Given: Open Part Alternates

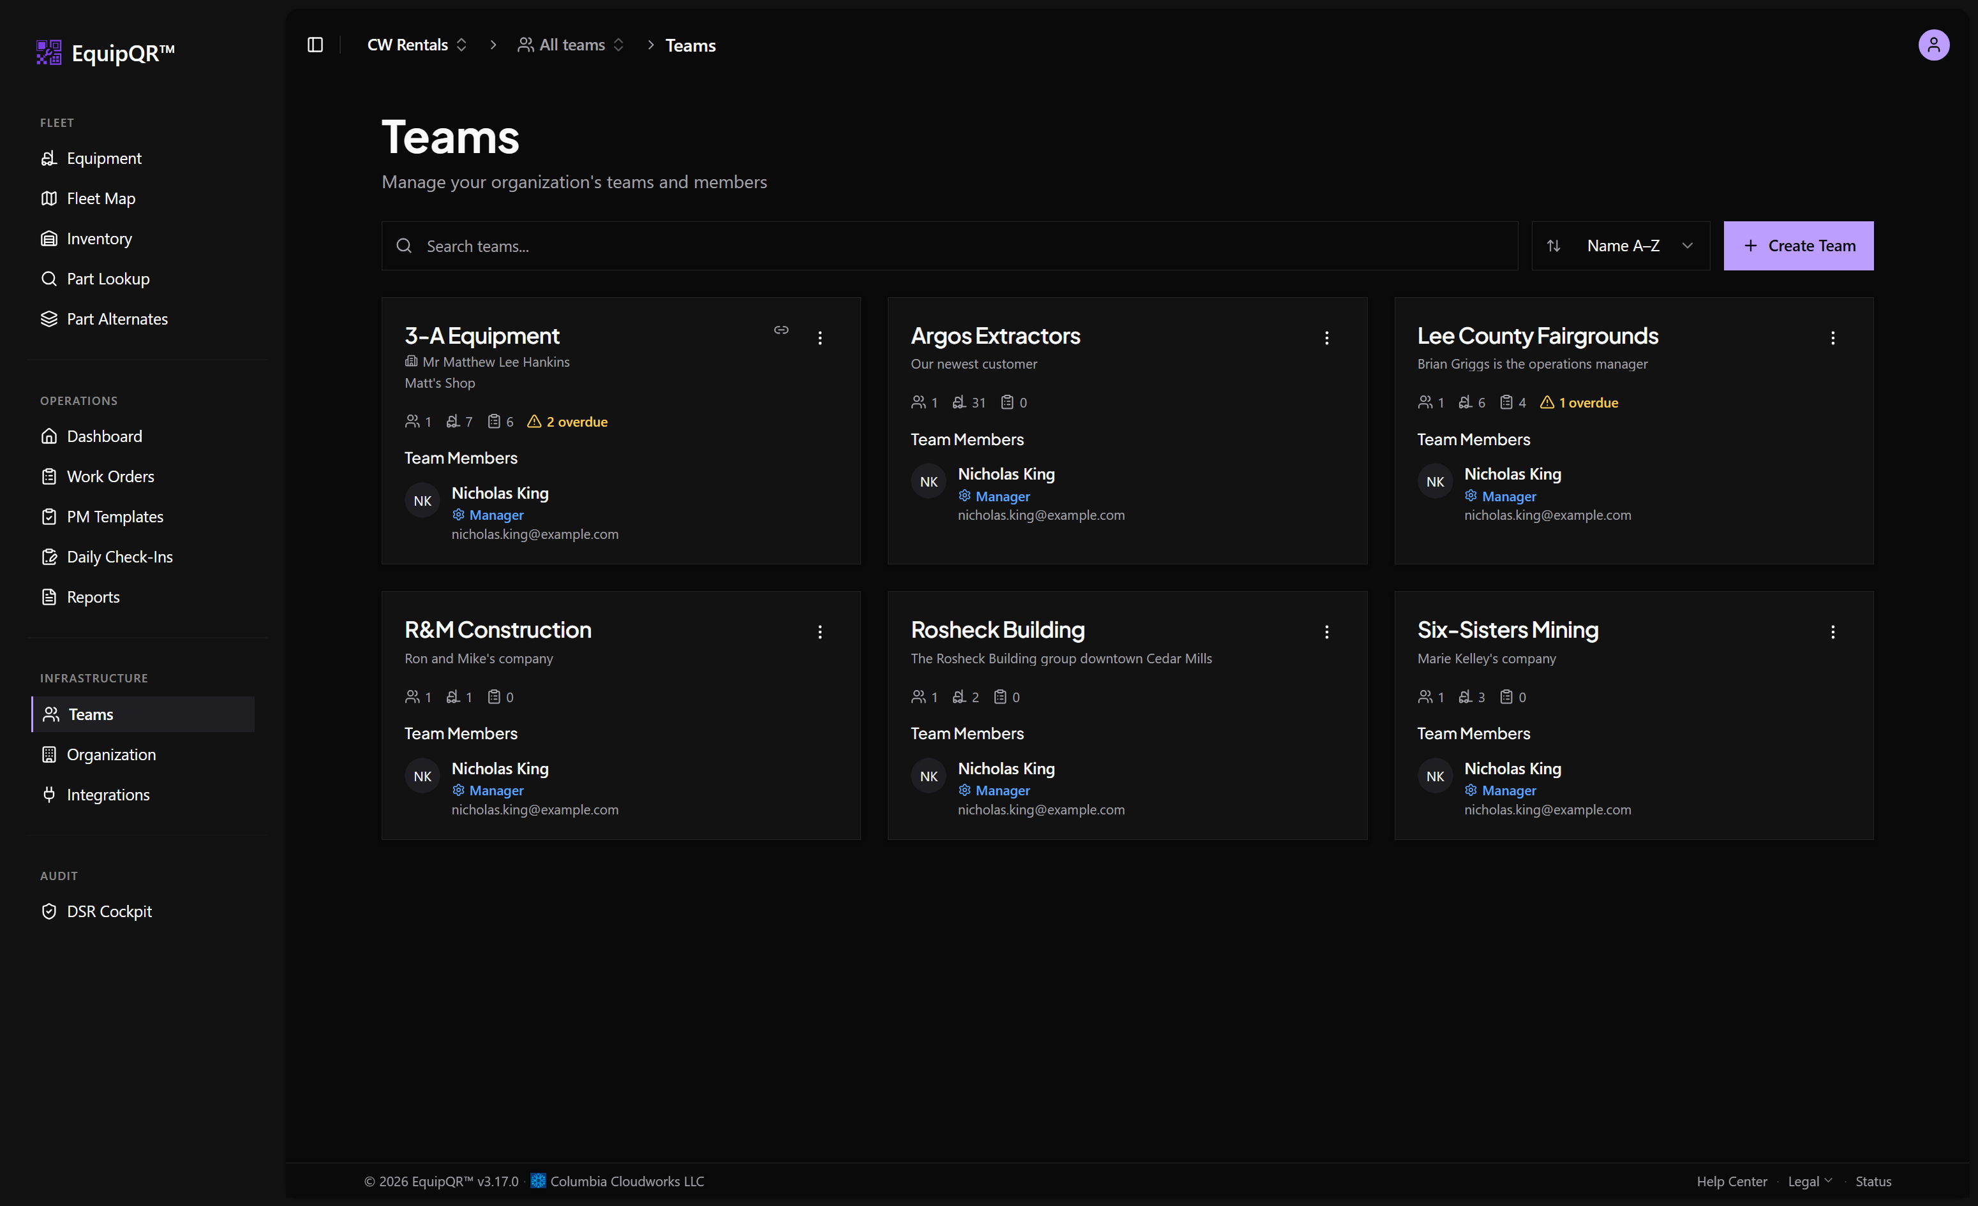Looking at the screenshot, I should pyautogui.click(x=143, y=318).
